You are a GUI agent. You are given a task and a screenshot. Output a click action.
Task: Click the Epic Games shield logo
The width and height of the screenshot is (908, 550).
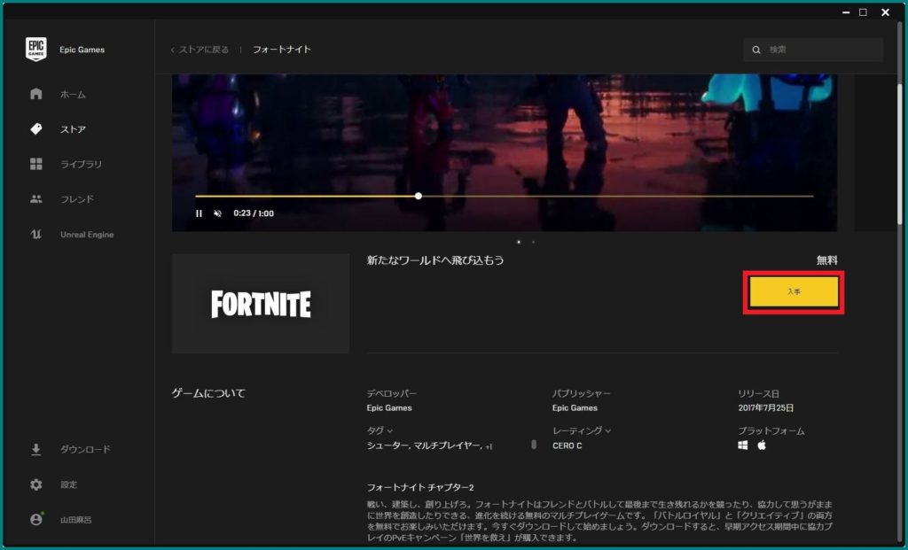35,50
